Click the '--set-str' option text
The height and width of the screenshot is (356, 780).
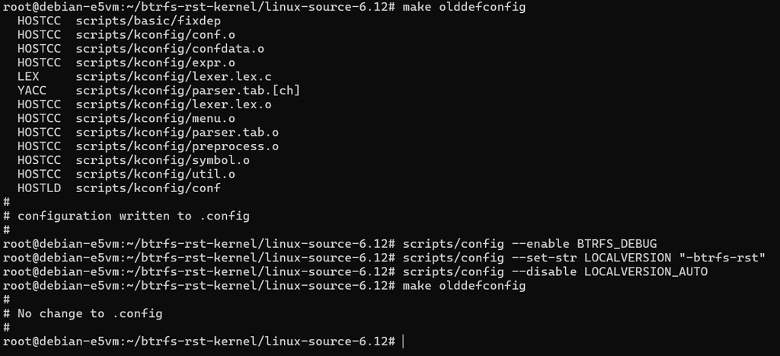544,258
